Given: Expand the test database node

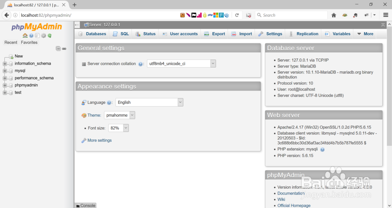Looking at the screenshot, I should click(5, 92).
